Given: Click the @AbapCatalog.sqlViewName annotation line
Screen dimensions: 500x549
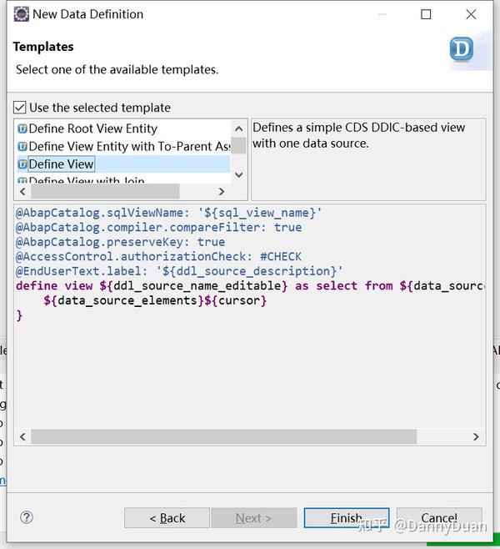Looking at the screenshot, I should point(168,213).
